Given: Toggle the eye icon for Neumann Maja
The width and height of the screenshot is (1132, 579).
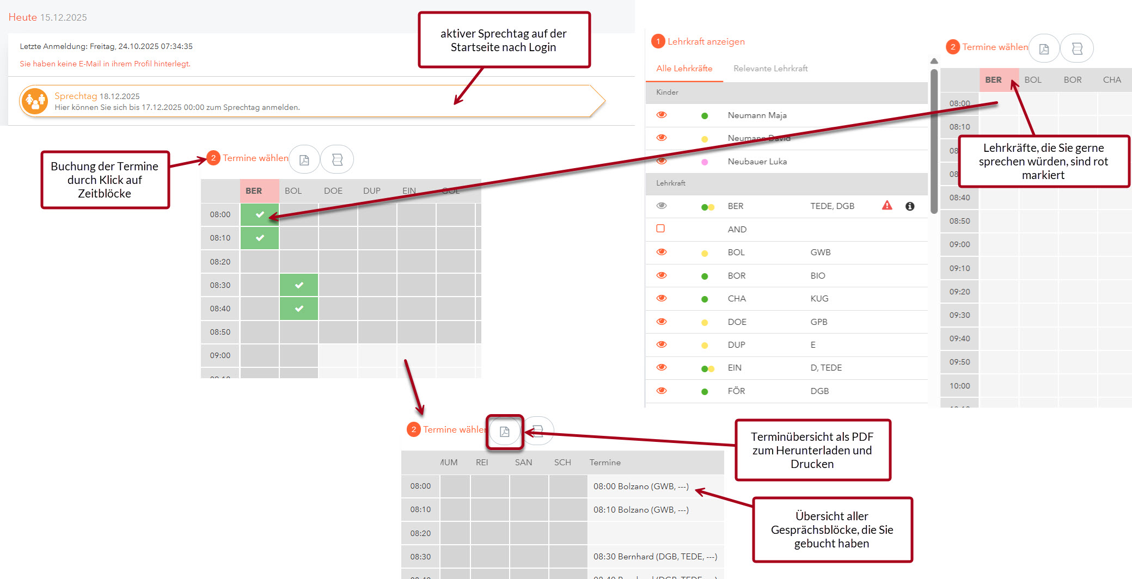Looking at the screenshot, I should coord(662,115).
